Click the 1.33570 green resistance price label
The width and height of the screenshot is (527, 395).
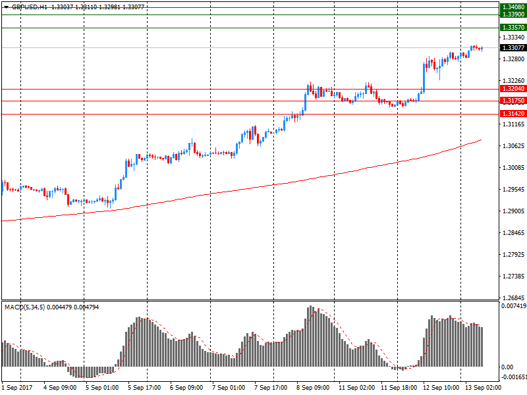click(x=513, y=28)
